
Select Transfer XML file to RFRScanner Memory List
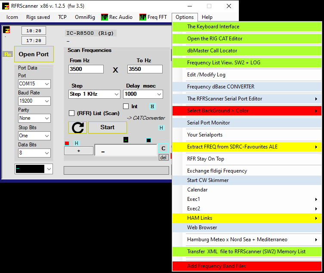click(247, 252)
